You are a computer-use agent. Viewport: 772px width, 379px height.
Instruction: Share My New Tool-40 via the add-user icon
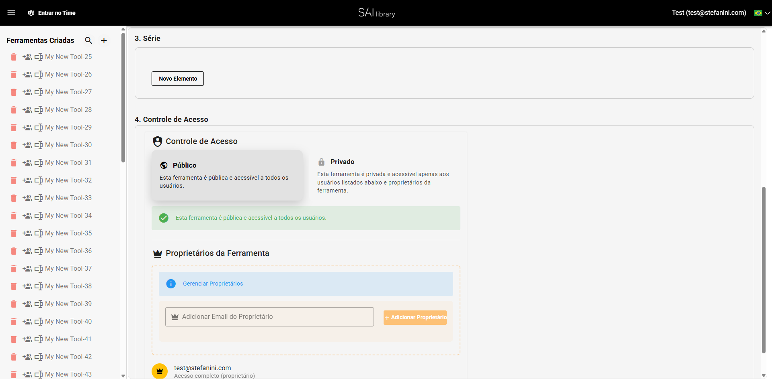coord(27,322)
